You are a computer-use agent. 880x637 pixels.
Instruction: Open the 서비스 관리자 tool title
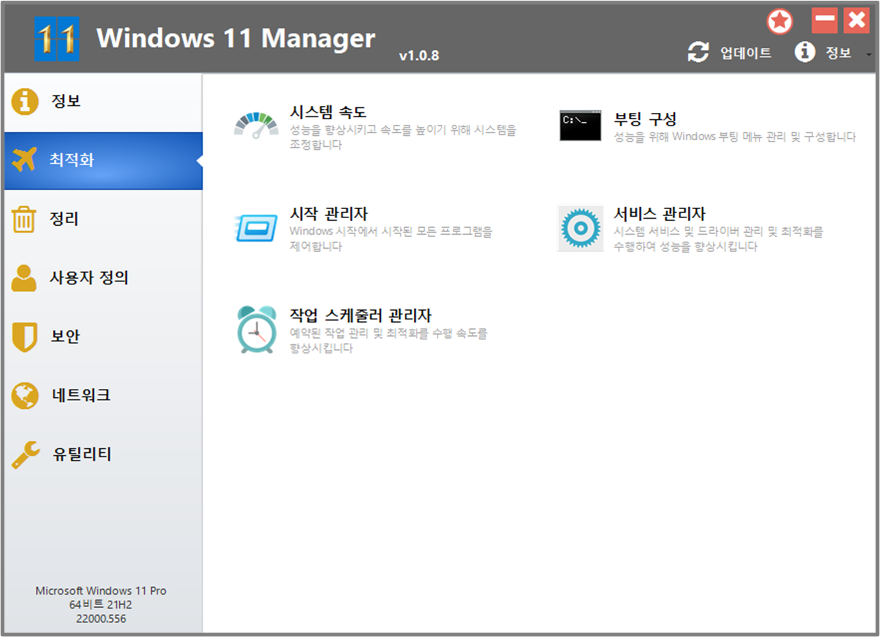(659, 214)
